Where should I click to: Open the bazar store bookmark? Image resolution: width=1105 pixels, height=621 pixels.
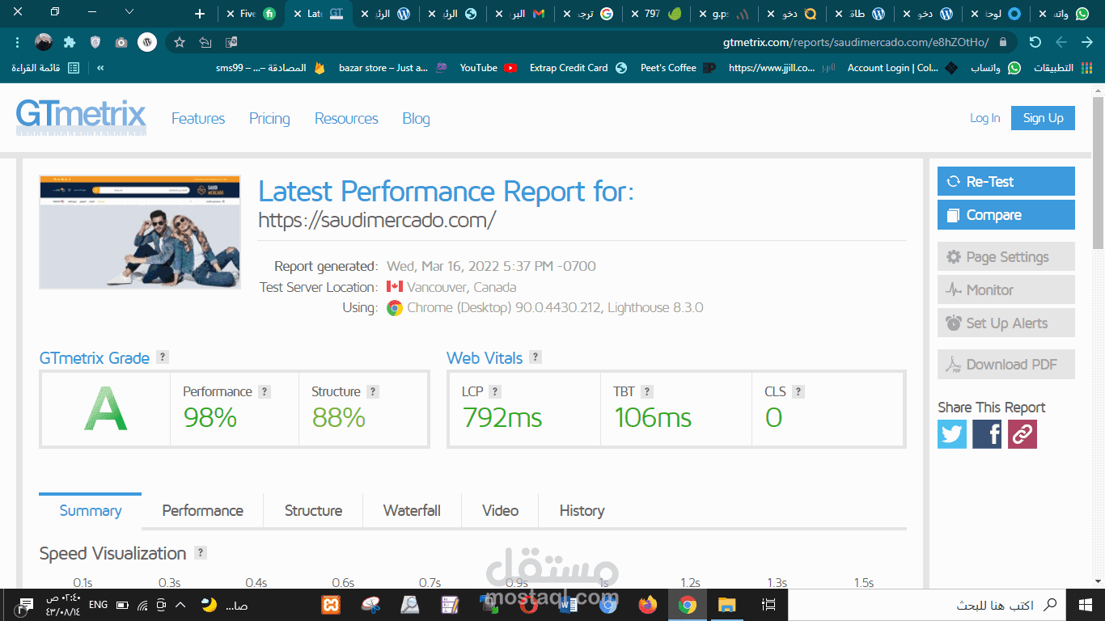pyautogui.click(x=392, y=68)
